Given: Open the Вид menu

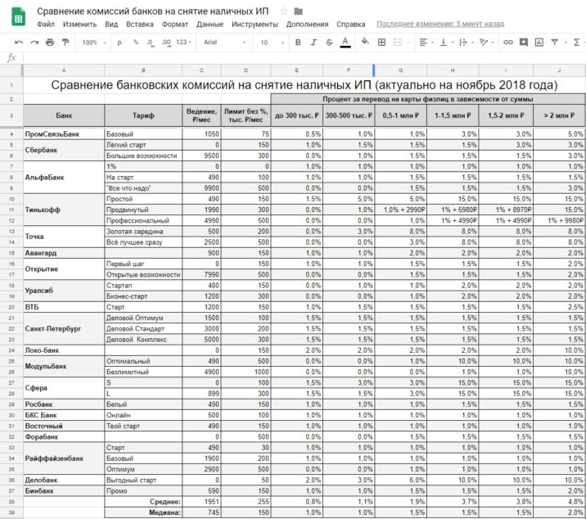Looking at the screenshot, I should click(111, 25).
